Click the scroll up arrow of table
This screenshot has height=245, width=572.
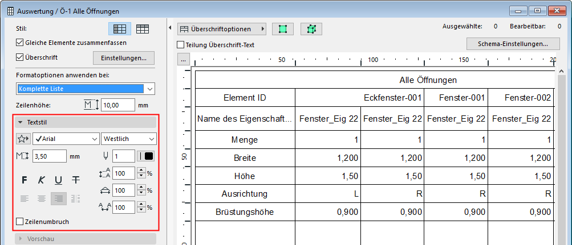[x=561, y=71]
